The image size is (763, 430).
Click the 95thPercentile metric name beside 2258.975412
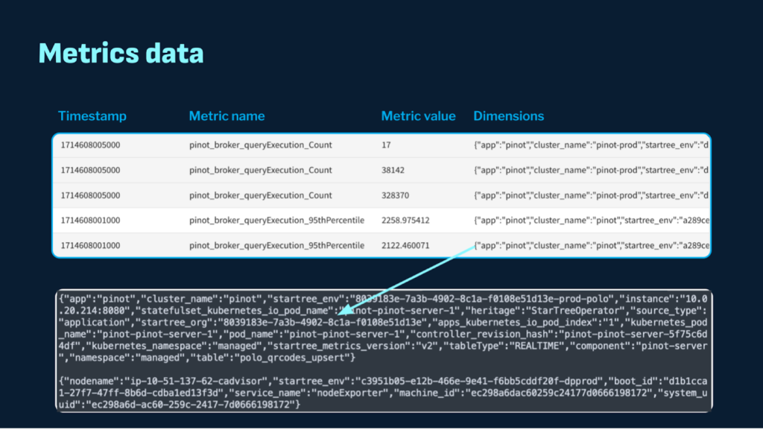pyautogui.click(x=276, y=221)
